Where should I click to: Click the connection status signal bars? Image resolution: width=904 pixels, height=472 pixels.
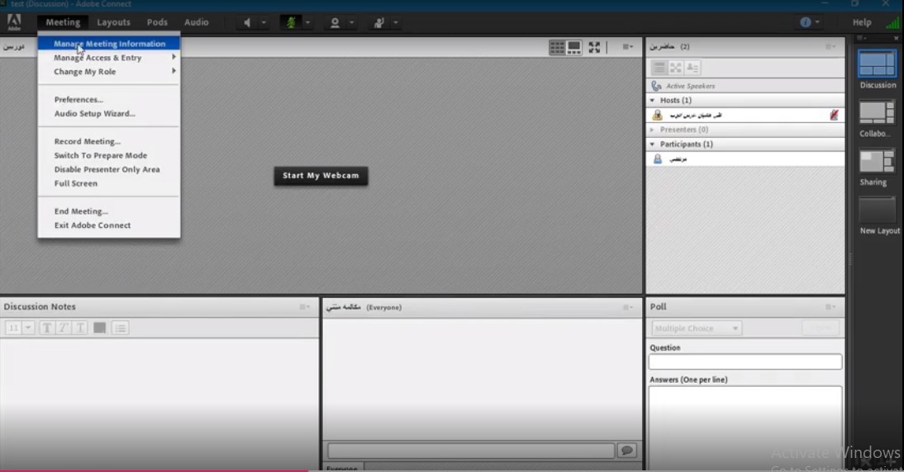[892, 23]
